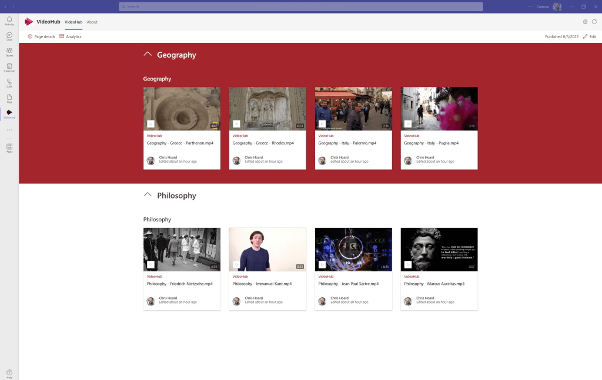Viewport: 602px width, 380px height.
Task: Edit the page using Edit button
Action: click(589, 36)
